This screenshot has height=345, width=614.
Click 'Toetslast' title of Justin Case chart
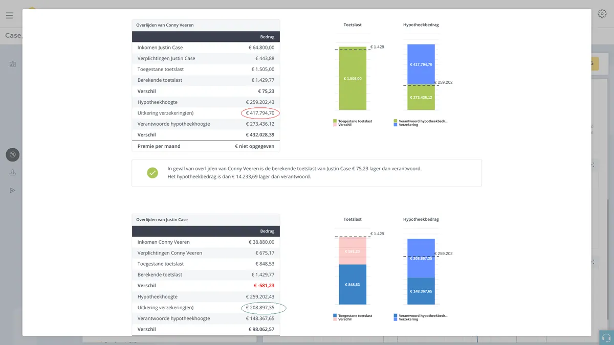[353, 219]
